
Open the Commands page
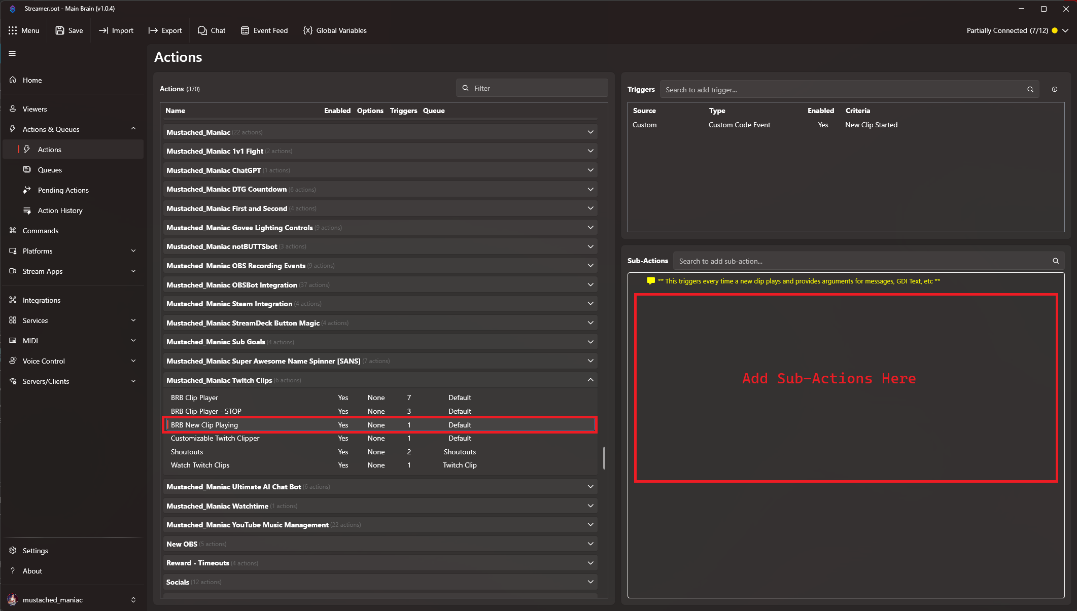click(41, 231)
